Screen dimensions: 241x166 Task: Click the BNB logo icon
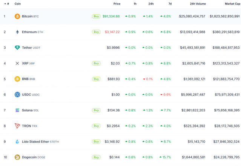pos(17,79)
